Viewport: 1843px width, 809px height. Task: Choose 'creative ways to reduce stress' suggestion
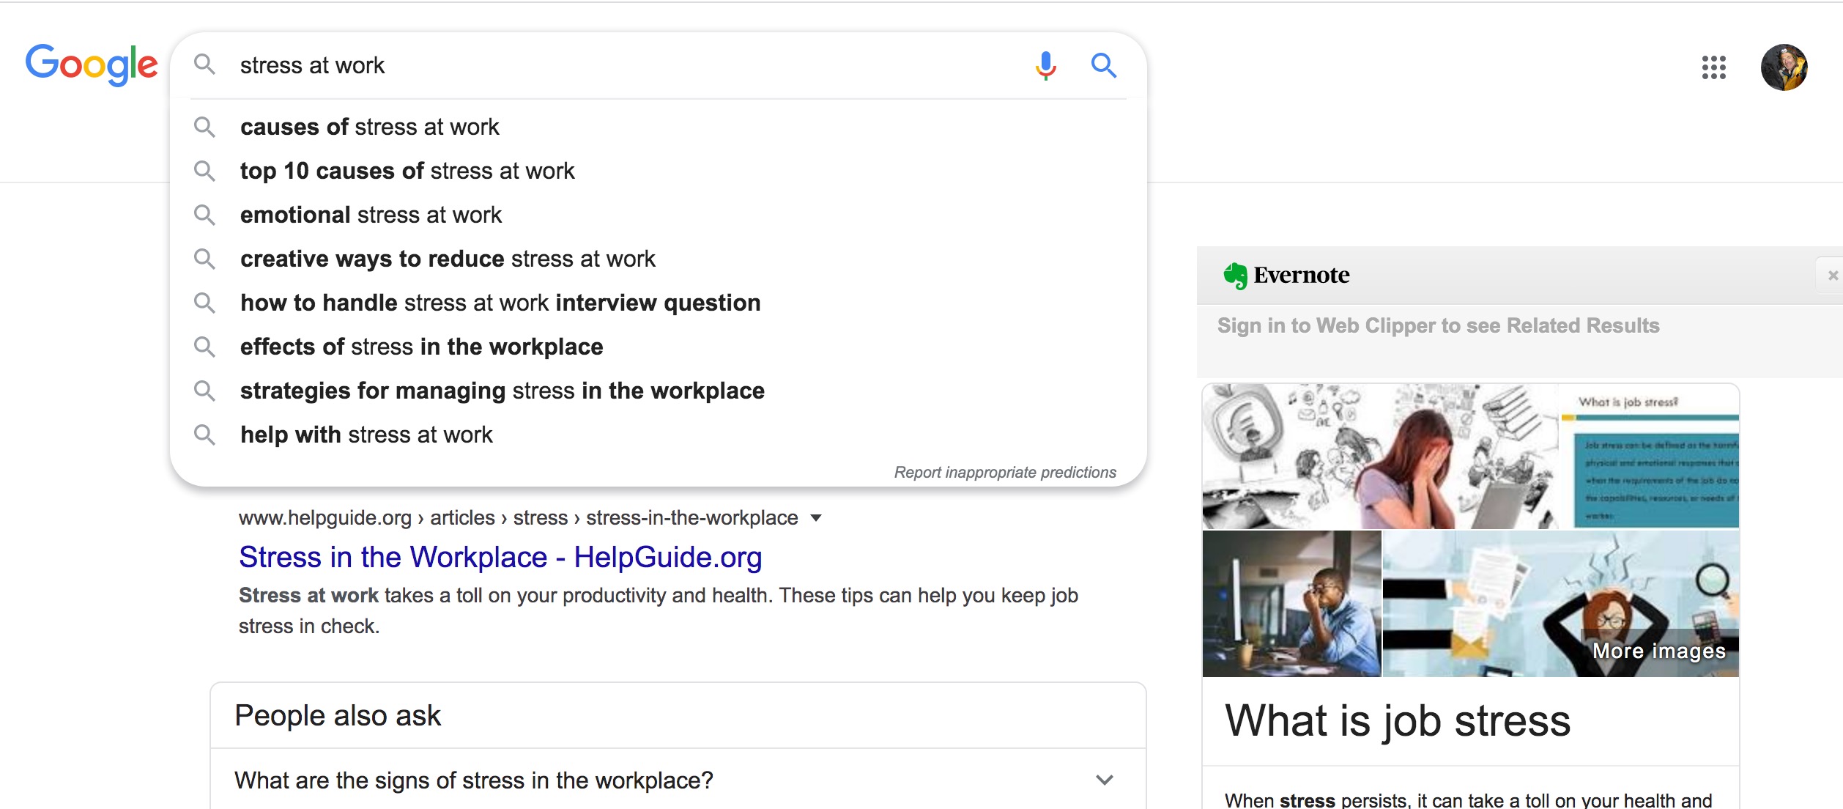pos(448,259)
